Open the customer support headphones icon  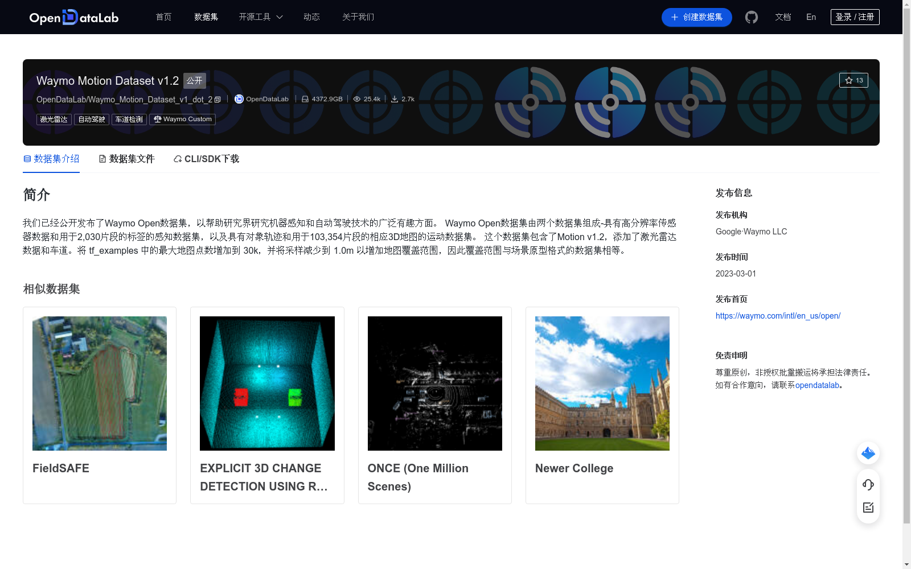point(868,485)
